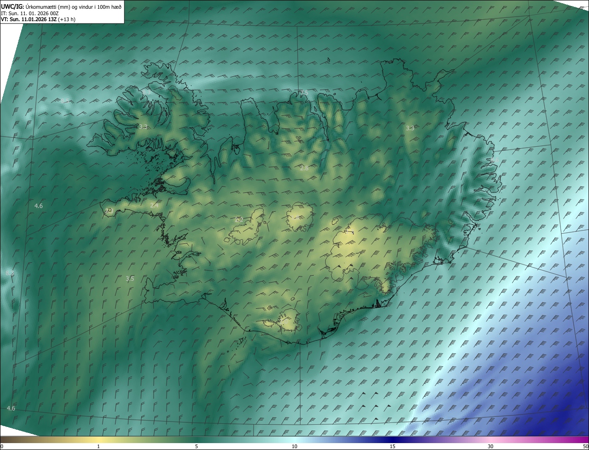The width and height of the screenshot is (589, 450).
Task: Click the 3.3 value label in northeast Iceland
Action: pos(410,128)
